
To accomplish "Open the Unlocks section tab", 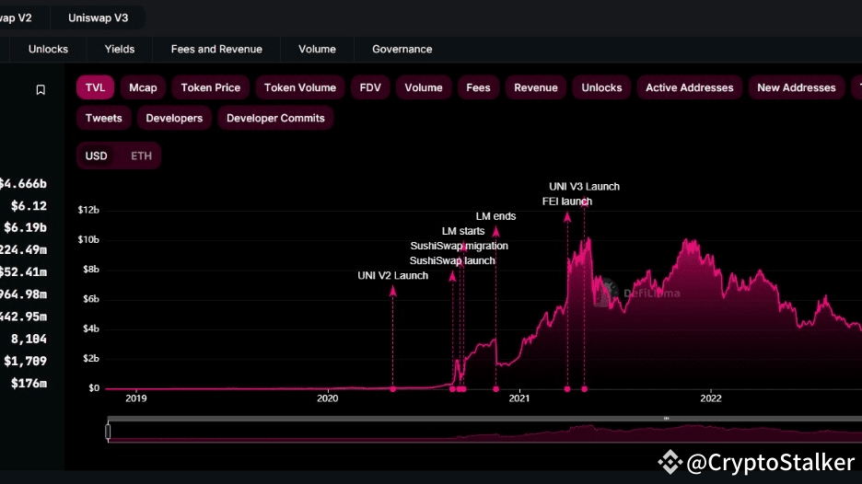I will [x=49, y=49].
